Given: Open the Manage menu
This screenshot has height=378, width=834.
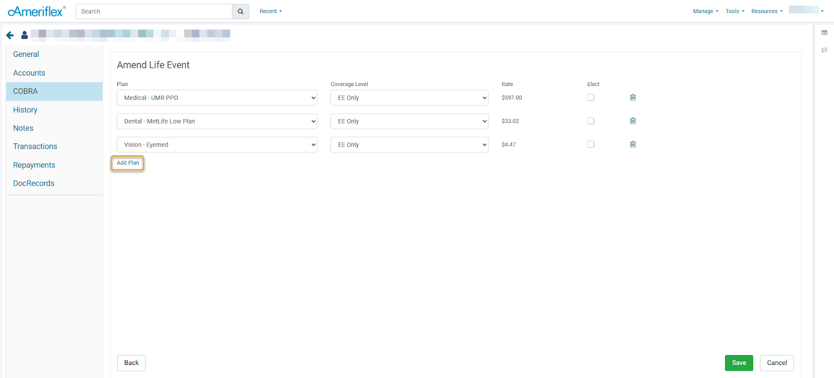Looking at the screenshot, I should (x=705, y=11).
